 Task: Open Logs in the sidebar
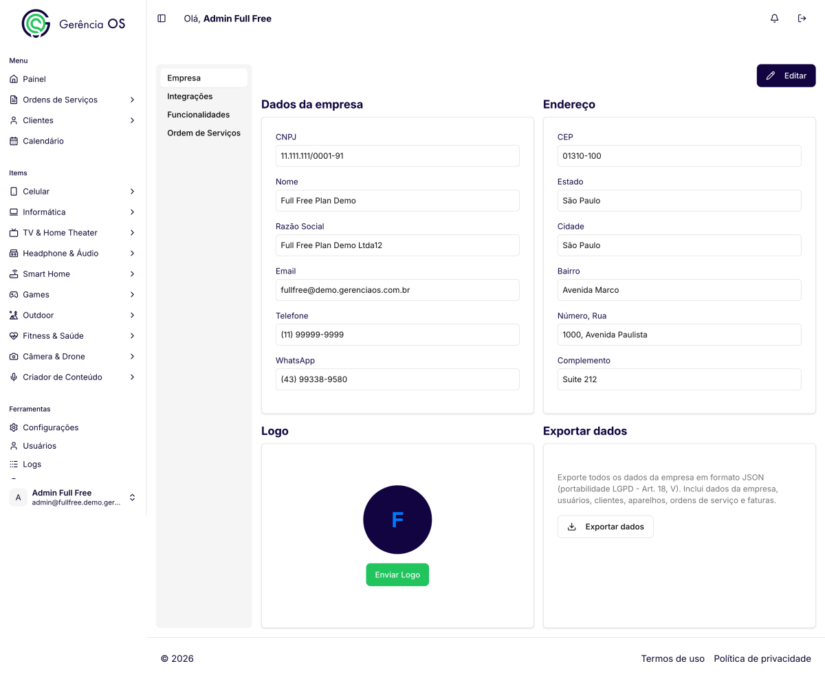tap(32, 465)
